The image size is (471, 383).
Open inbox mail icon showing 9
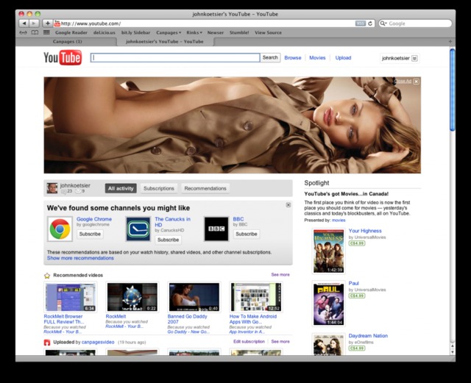(80, 191)
